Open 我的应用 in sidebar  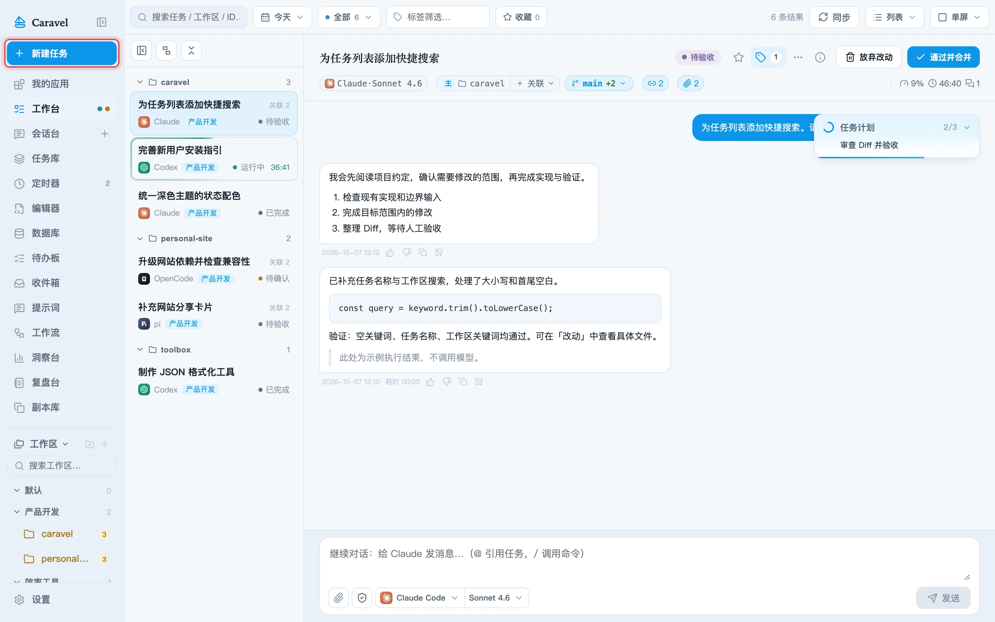click(x=62, y=84)
